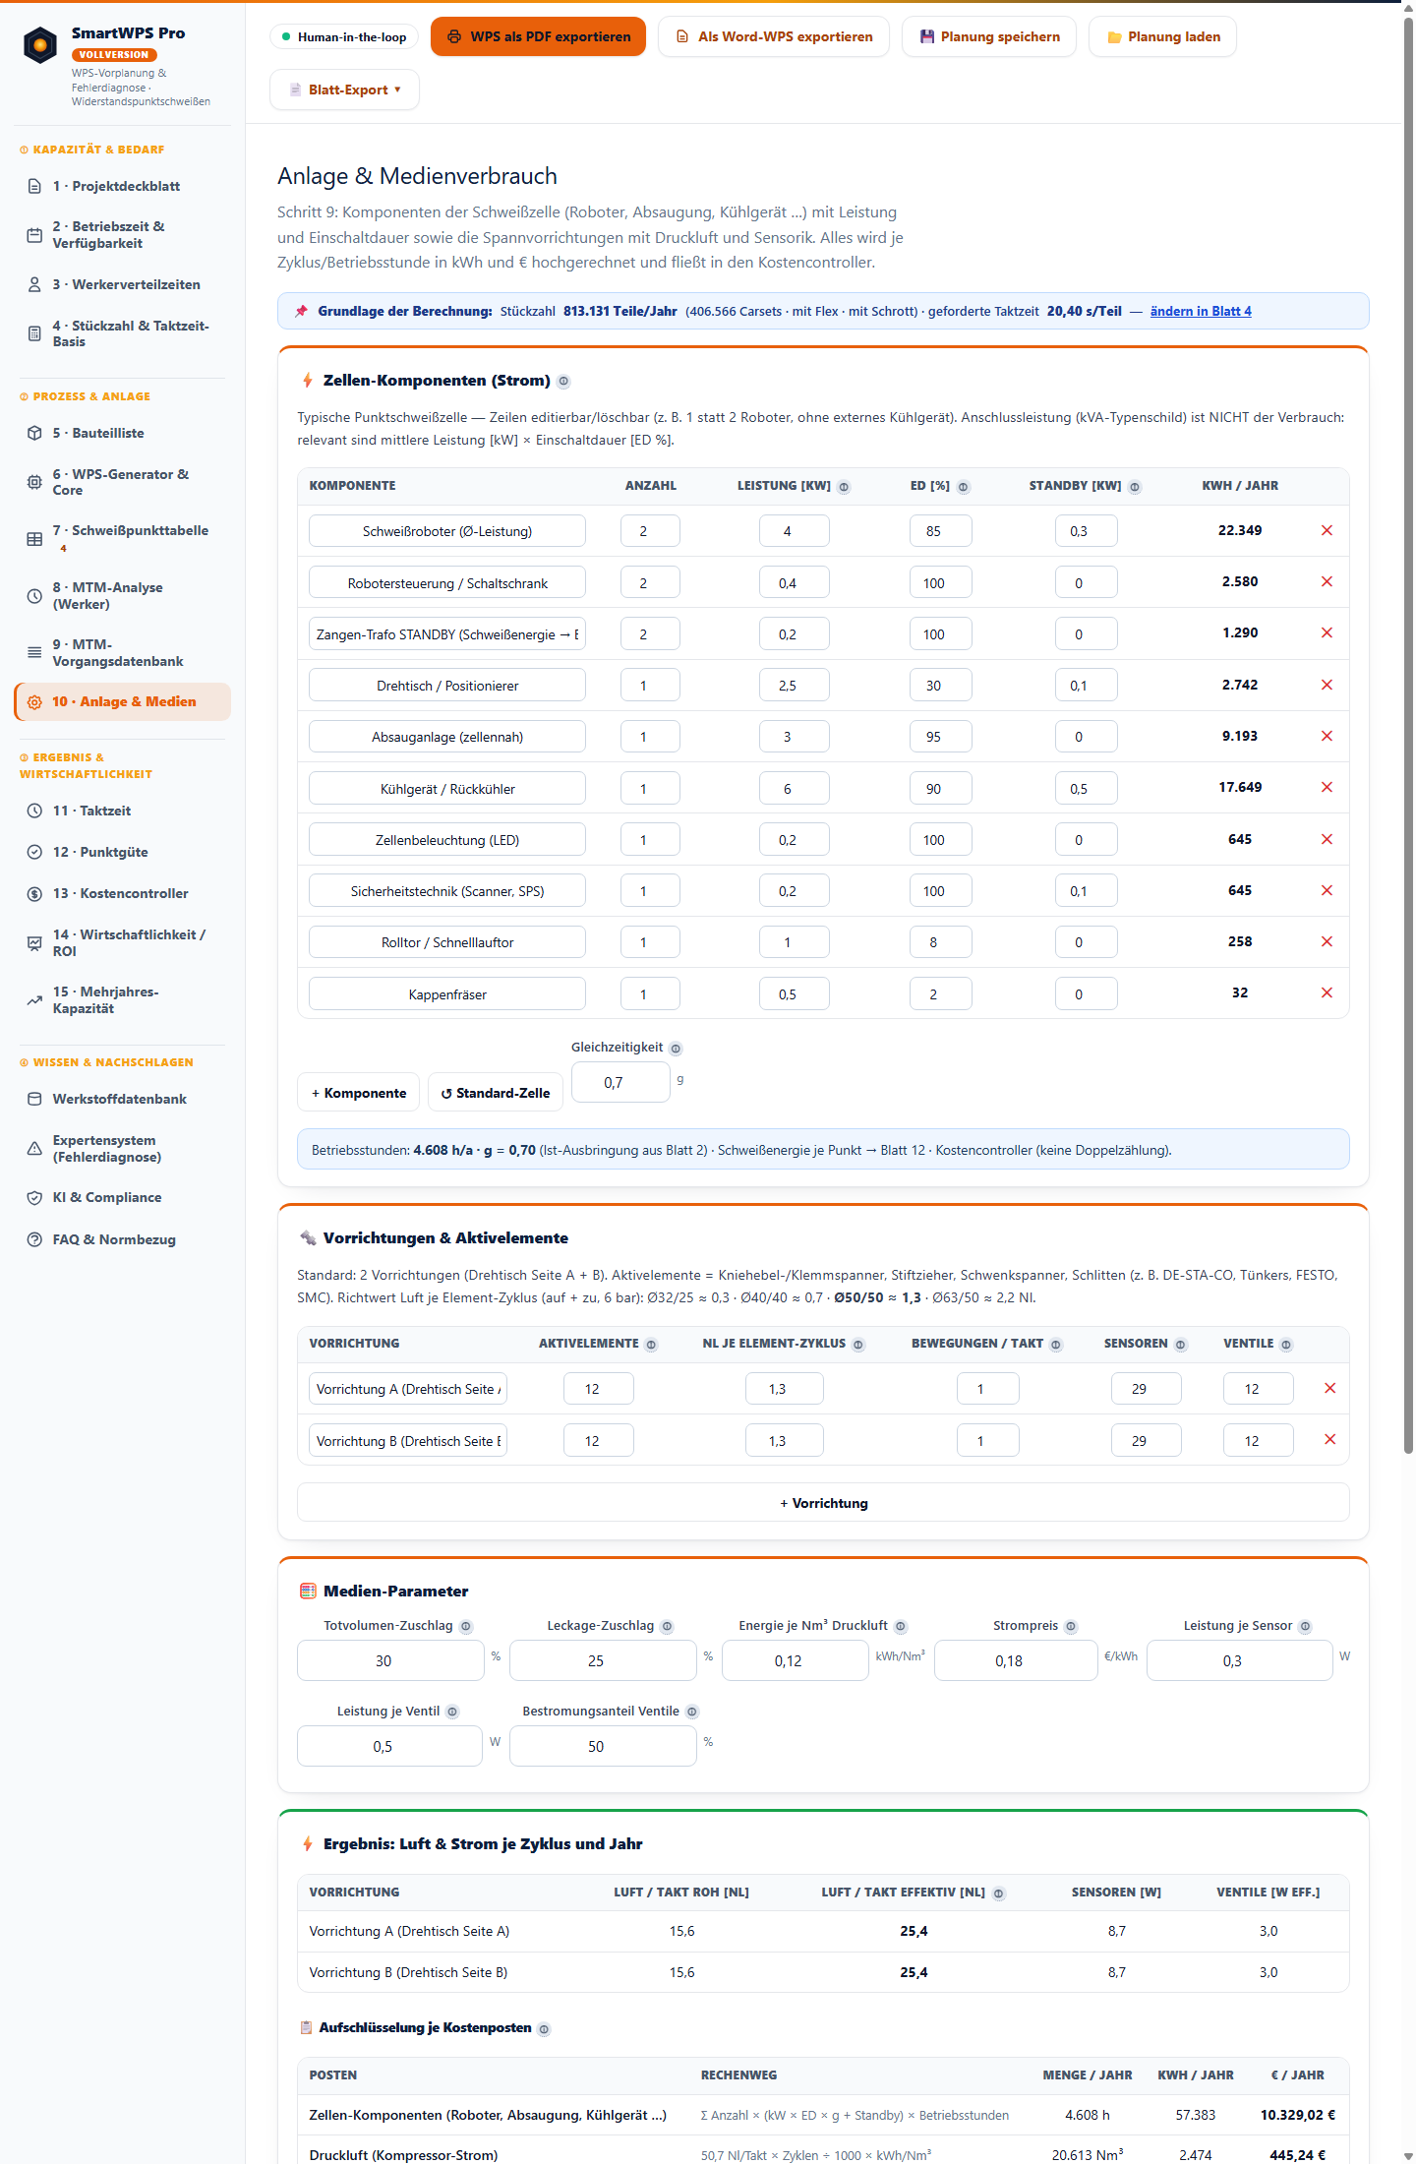
Task: Toggle the Human-in-the-loop status pill
Action: click(344, 37)
